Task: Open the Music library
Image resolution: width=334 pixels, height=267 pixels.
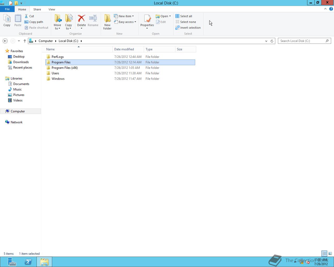Action: [17, 89]
